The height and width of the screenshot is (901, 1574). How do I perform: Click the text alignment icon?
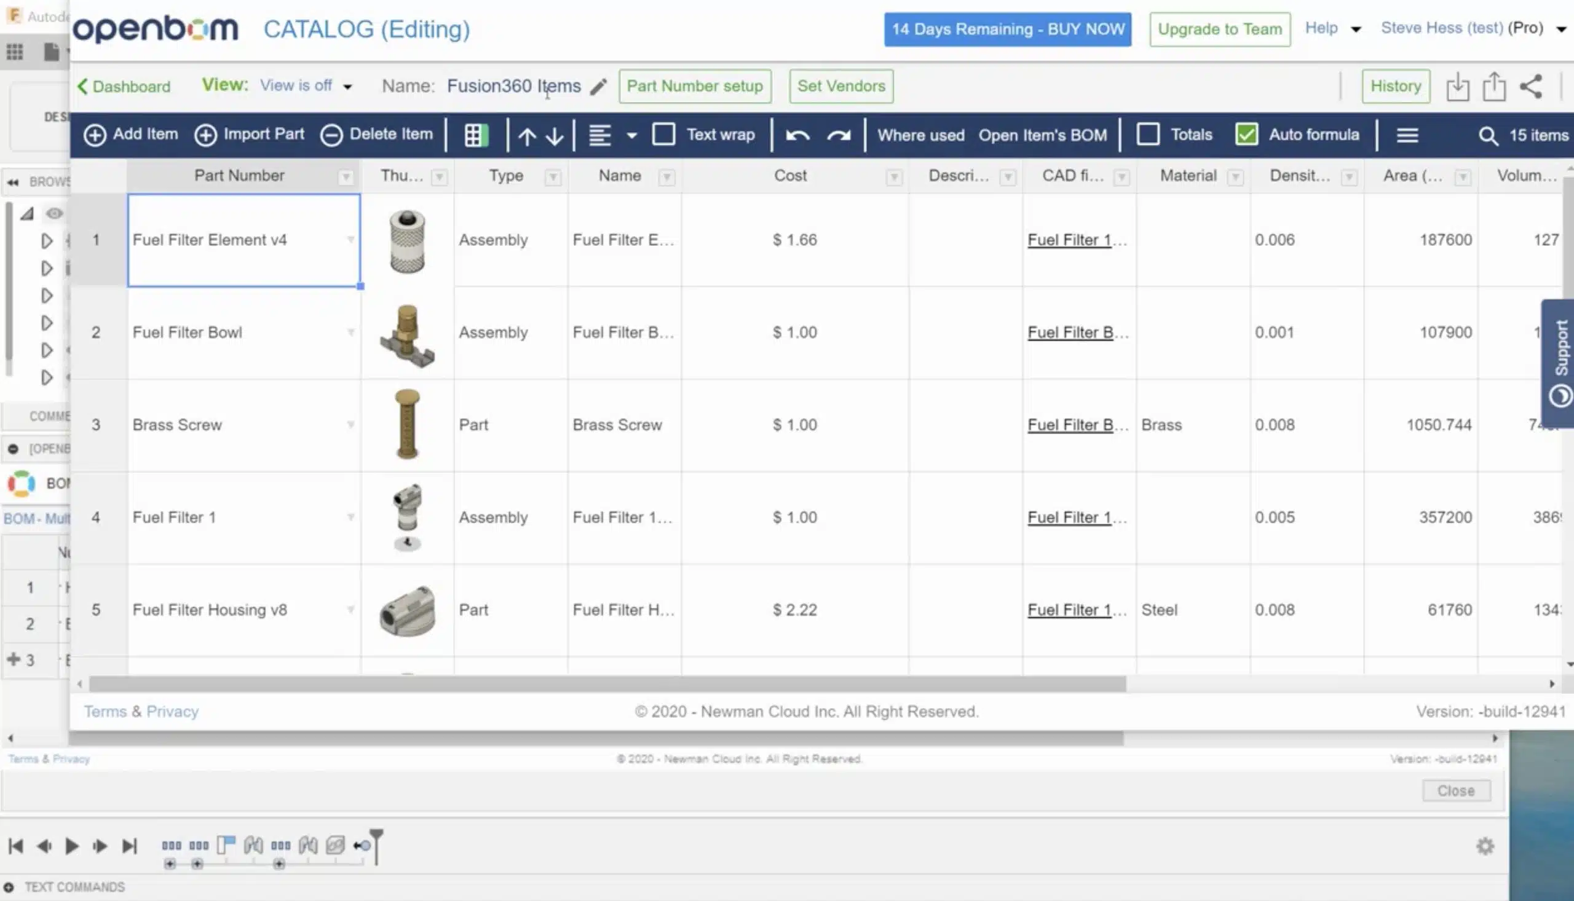[599, 135]
